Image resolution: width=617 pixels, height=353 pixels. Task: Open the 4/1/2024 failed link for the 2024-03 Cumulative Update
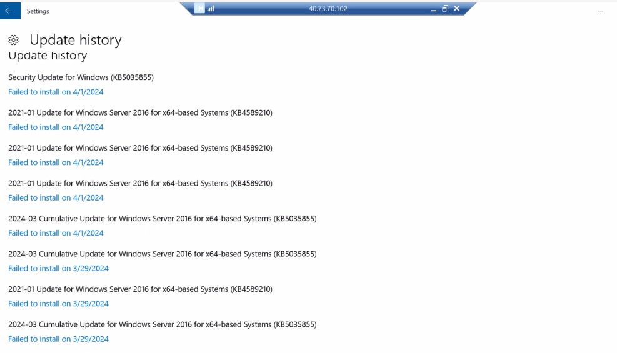pos(56,233)
